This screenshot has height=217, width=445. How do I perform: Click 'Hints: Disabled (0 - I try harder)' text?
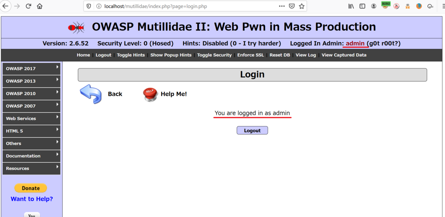[232, 43]
